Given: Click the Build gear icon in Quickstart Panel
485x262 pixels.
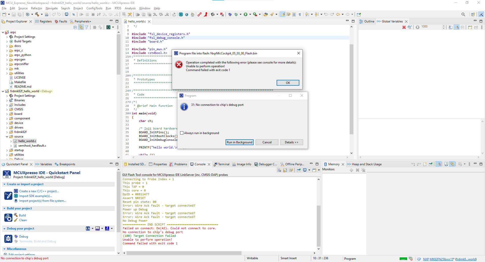Looking at the screenshot, I should point(8,217).
